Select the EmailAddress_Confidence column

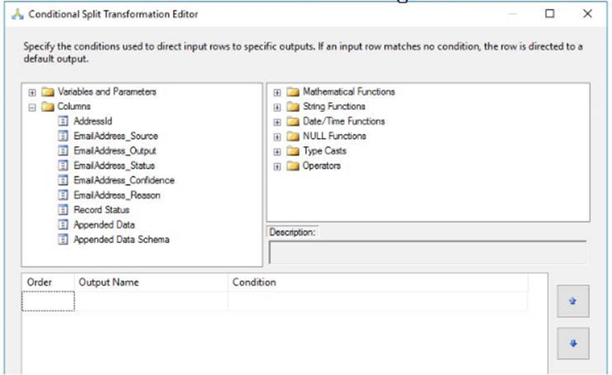(123, 180)
